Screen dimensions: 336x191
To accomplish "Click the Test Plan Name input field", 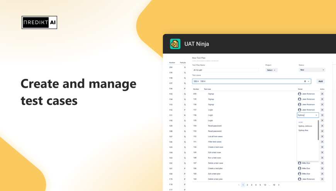I will [x=226, y=70].
